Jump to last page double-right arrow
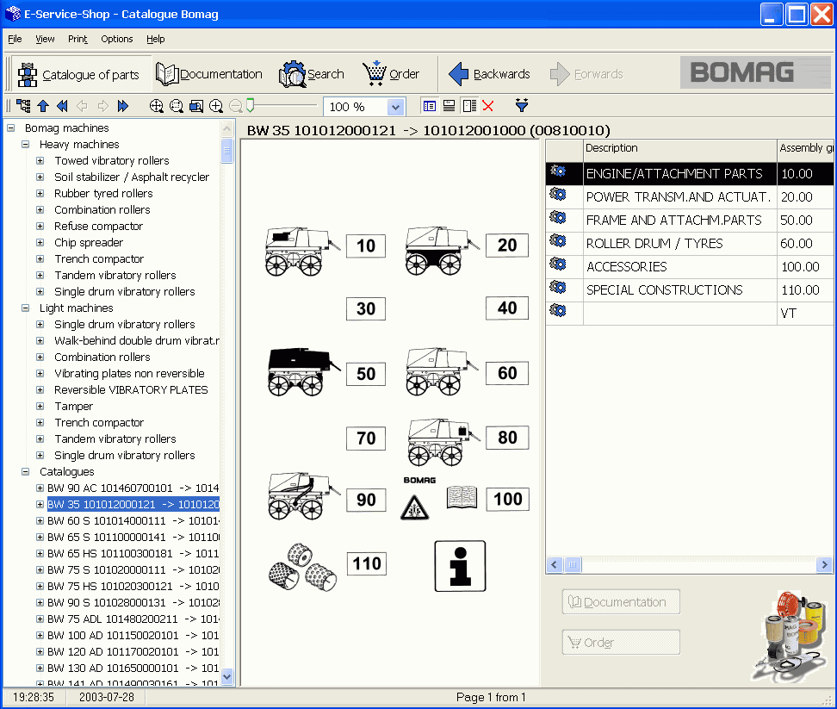 [x=123, y=106]
